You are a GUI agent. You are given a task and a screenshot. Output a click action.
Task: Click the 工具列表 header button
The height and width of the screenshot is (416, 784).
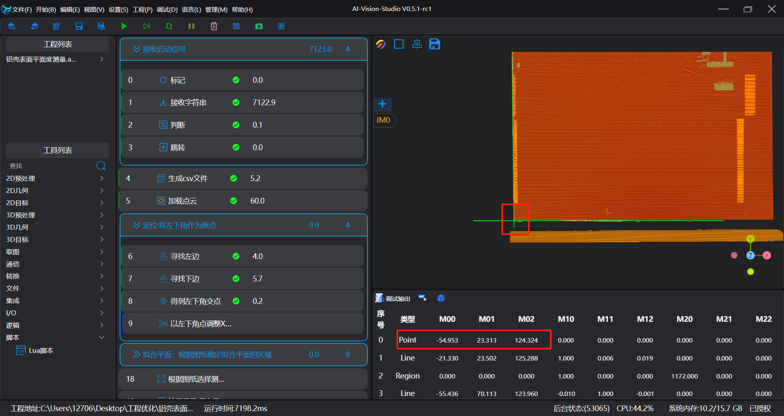pyautogui.click(x=58, y=150)
